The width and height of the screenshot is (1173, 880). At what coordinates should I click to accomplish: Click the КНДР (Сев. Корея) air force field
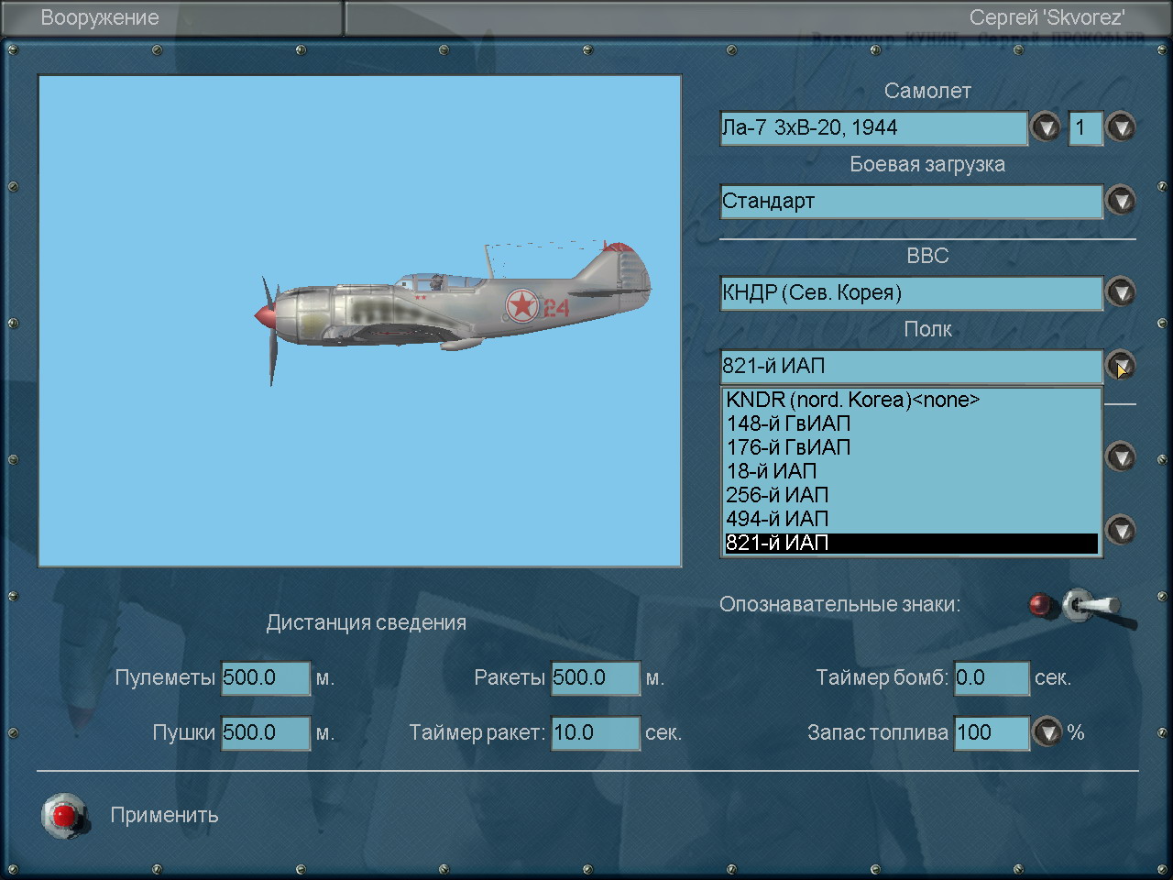tap(912, 292)
